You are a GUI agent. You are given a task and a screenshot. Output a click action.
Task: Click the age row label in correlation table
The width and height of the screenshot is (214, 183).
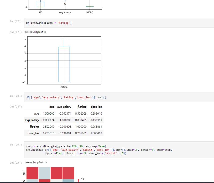[36, 113]
